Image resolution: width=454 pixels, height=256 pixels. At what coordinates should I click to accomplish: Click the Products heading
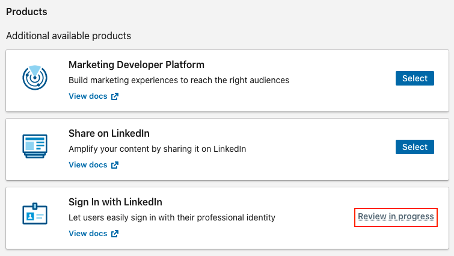point(26,11)
